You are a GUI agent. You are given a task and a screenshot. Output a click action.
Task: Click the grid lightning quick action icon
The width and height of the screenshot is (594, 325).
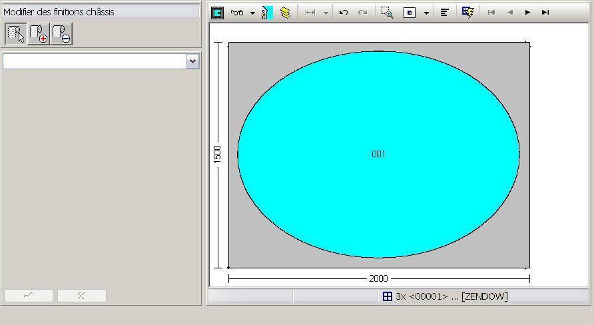tap(468, 13)
